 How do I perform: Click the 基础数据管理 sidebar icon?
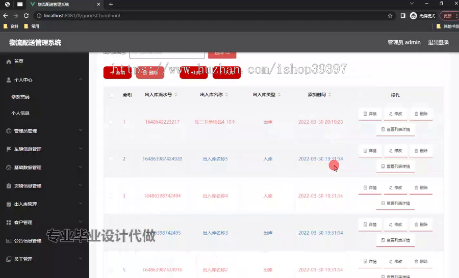[9, 168]
